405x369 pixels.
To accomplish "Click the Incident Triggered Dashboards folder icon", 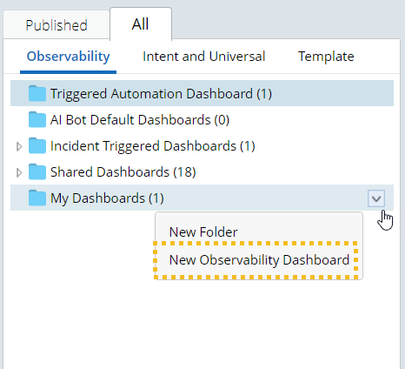I will pyautogui.click(x=37, y=145).
